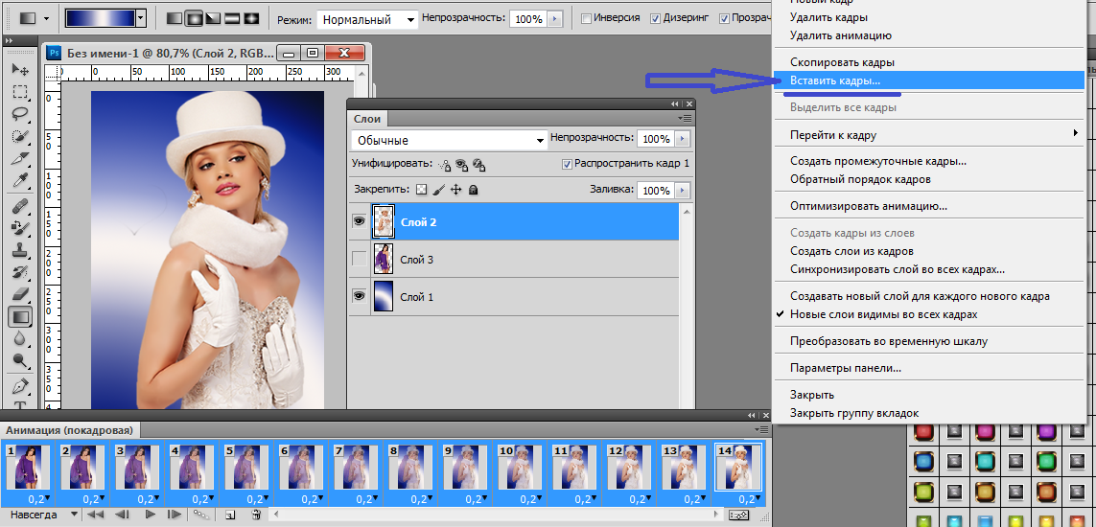Image resolution: width=1096 pixels, height=527 pixels.
Task: Pick the Eyedropper tool
Action: [x=19, y=181]
